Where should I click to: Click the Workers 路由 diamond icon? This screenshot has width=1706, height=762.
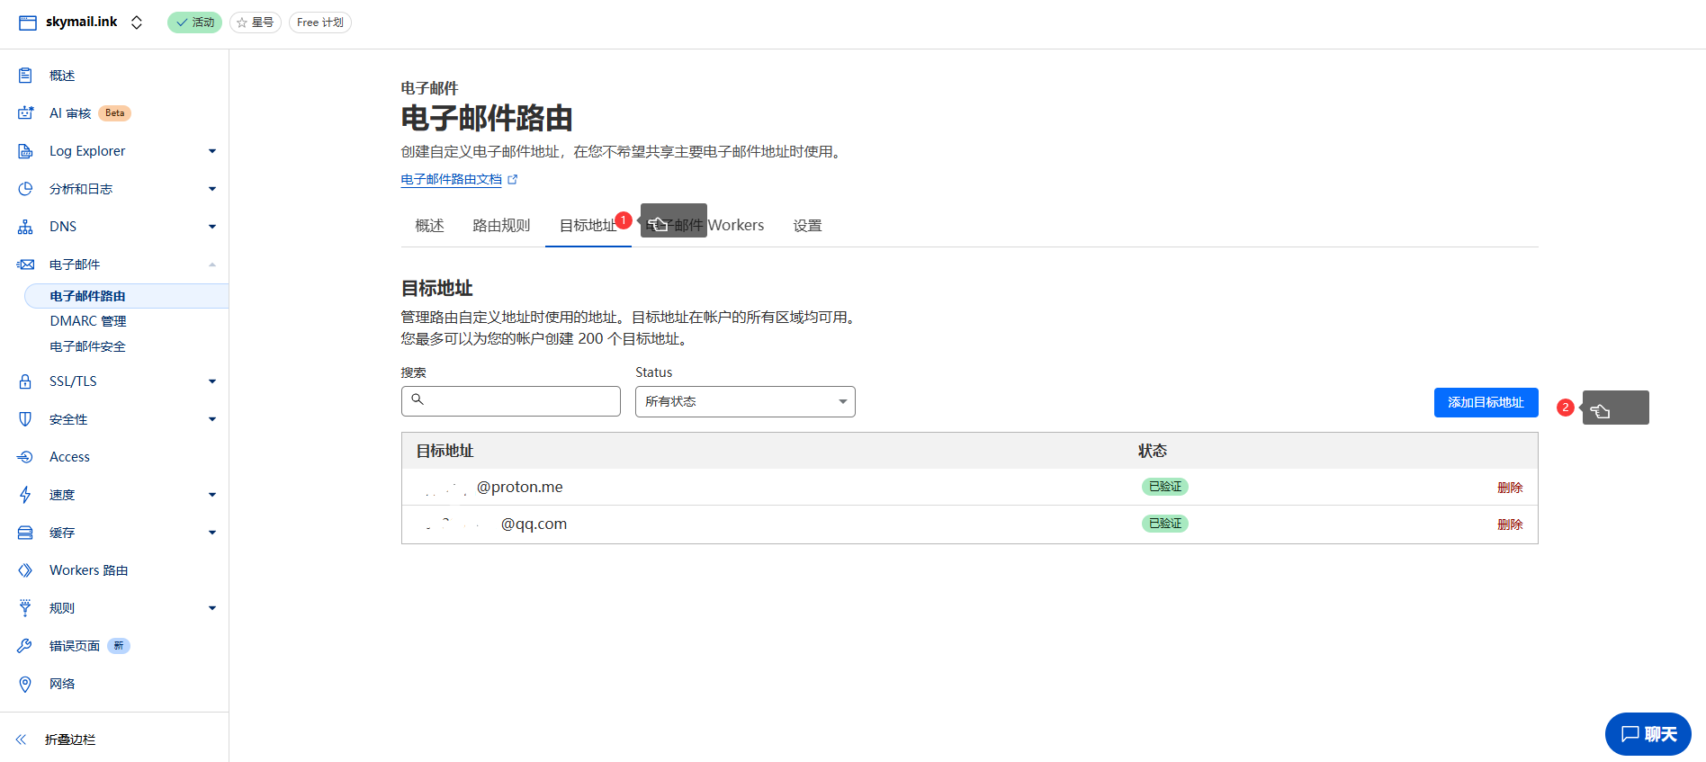point(25,570)
